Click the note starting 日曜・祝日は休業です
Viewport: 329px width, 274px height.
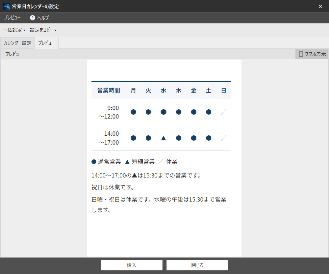click(x=159, y=205)
